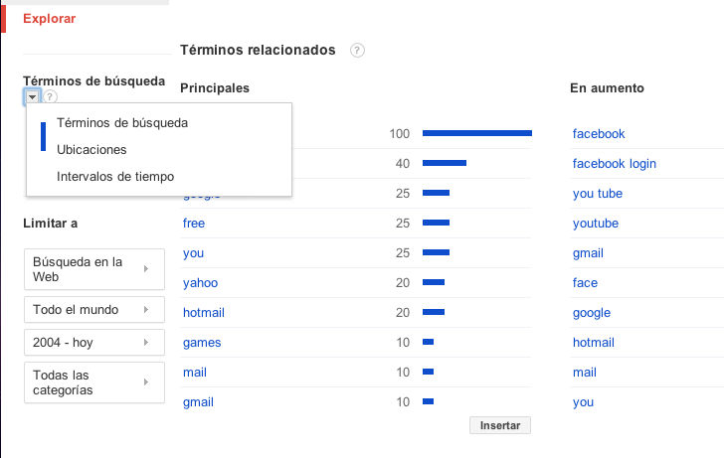Expand the 2004 - hoy date filter
This screenshot has width=724, height=458.
point(91,343)
